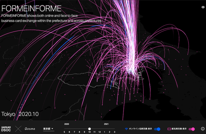Open the info circle icon
The height and width of the screenshot is (134, 206).
coord(203,129)
